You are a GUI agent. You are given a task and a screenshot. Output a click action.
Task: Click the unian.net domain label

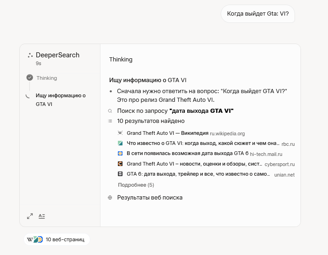point(284,175)
